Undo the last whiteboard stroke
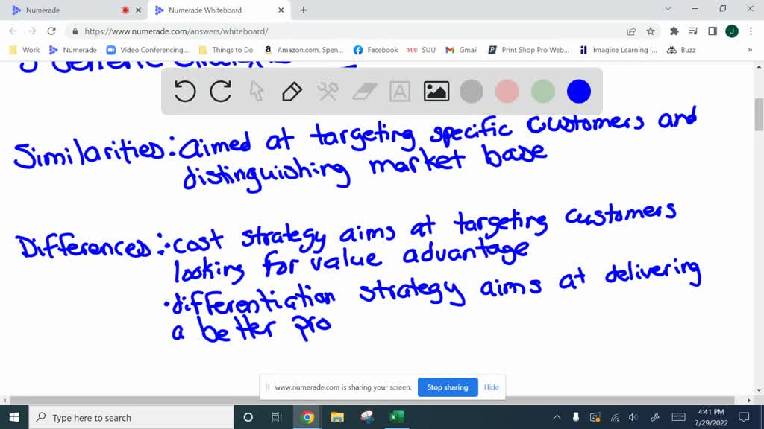764x429 pixels. tap(185, 92)
